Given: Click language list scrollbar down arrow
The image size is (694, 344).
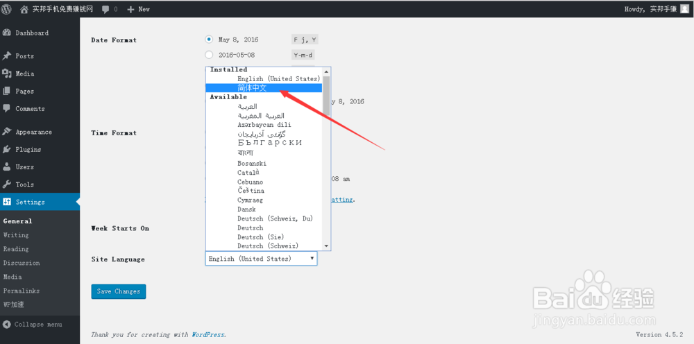Looking at the screenshot, I should (x=327, y=246).
